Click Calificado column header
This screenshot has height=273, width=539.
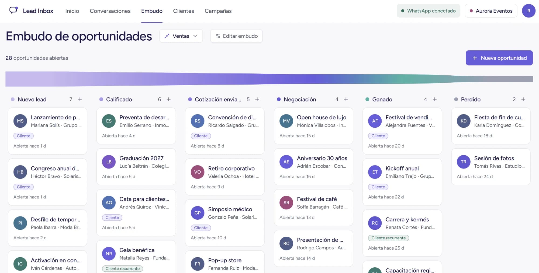pos(119,99)
